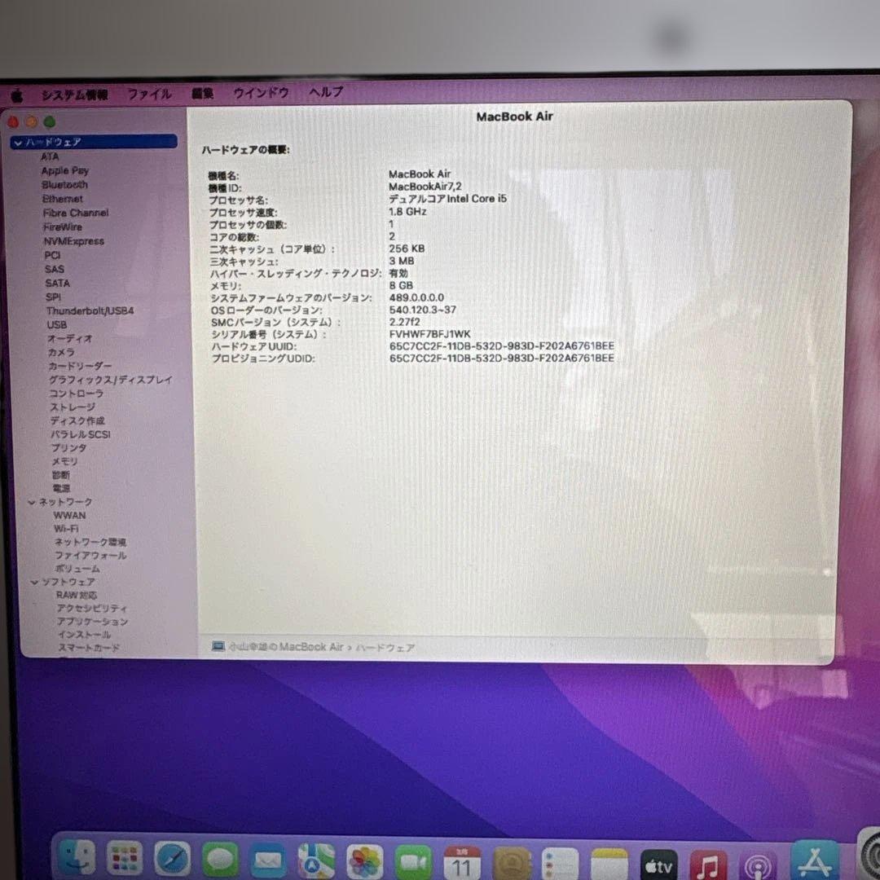This screenshot has height=880, width=880.
Task: Launch the Apple TV app
Action: click(x=659, y=865)
